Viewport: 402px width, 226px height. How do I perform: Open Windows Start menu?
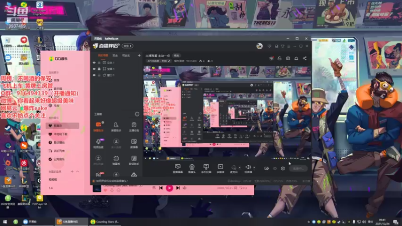5,221
